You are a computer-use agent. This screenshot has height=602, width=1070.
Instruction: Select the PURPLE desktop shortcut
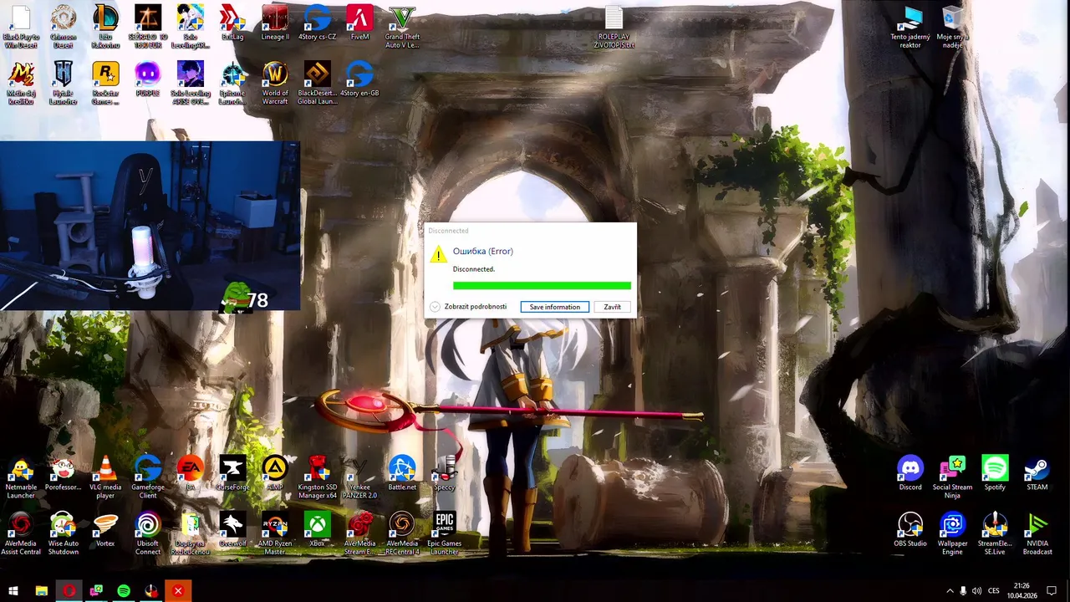click(x=148, y=79)
